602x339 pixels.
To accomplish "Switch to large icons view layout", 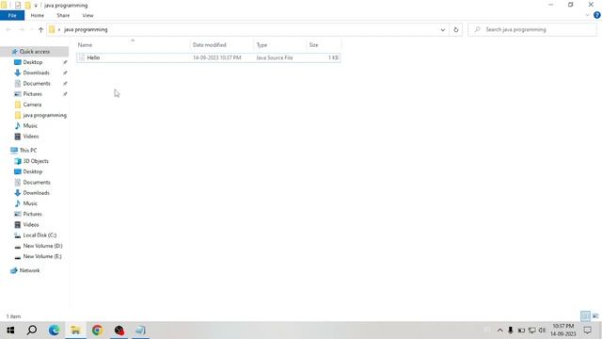I will [x=595, y=316].
